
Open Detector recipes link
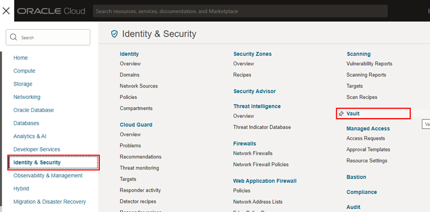[138, 202]
